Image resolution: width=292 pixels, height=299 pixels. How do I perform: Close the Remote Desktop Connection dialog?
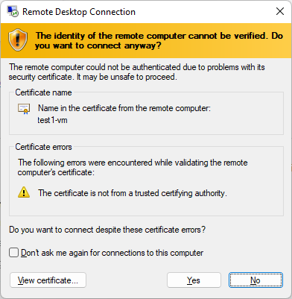280,11
